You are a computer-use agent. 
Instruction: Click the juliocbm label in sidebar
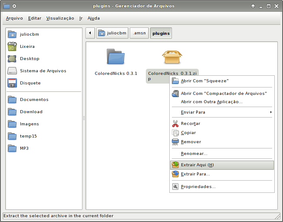[30, 34]
